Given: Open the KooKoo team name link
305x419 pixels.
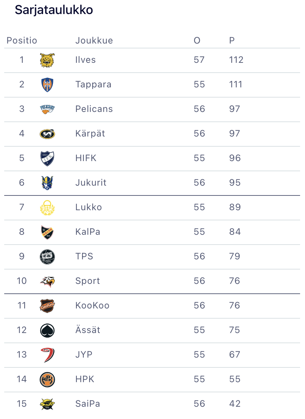Looking at the screenshot, I should pos(92,306).
